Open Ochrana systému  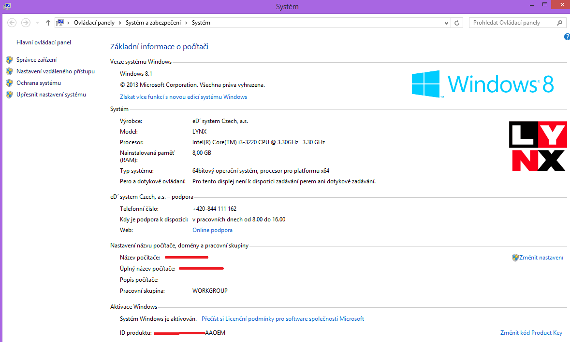(x=39, y=83)
